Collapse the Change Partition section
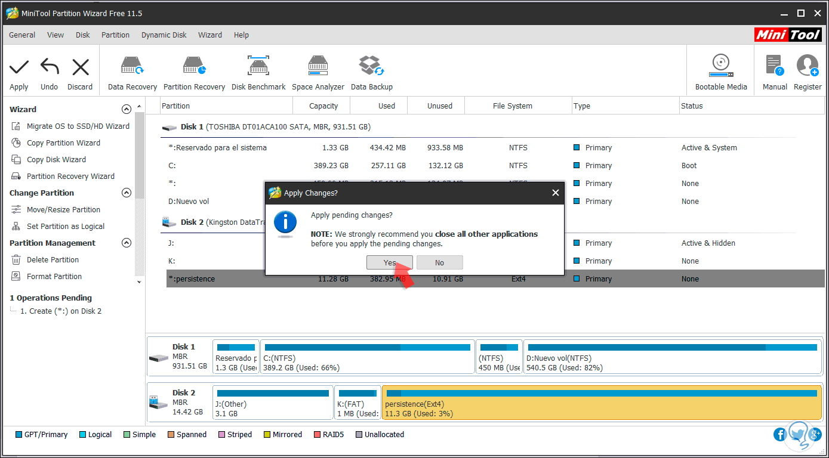 (x=126, y=193)
